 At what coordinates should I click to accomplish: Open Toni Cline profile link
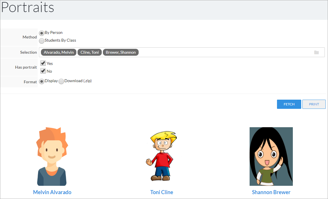[161, 192]
